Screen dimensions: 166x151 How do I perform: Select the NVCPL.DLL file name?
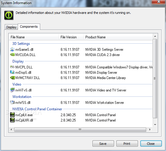(24, 67)
